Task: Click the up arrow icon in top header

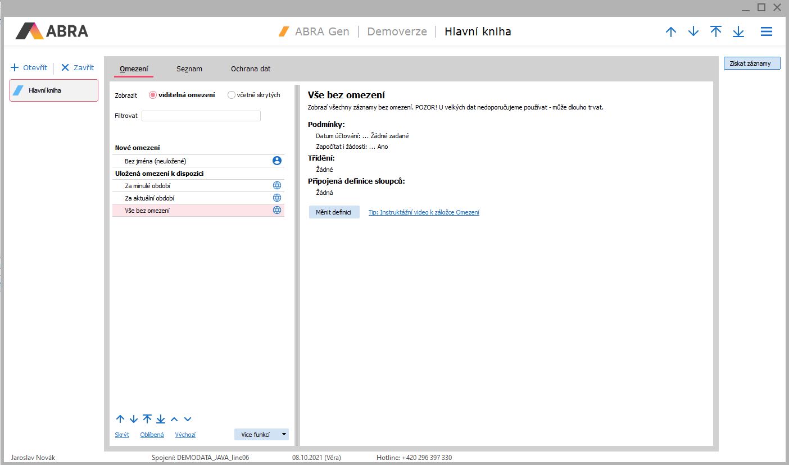Action: pos(671,32)
